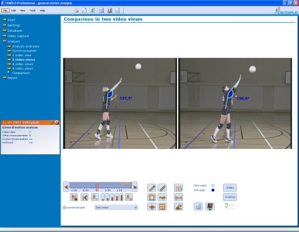The height and width of the screenshot is (232, 299).
Task: Click the printer icon in the toolbar
Action: click(x=76, y=10)
